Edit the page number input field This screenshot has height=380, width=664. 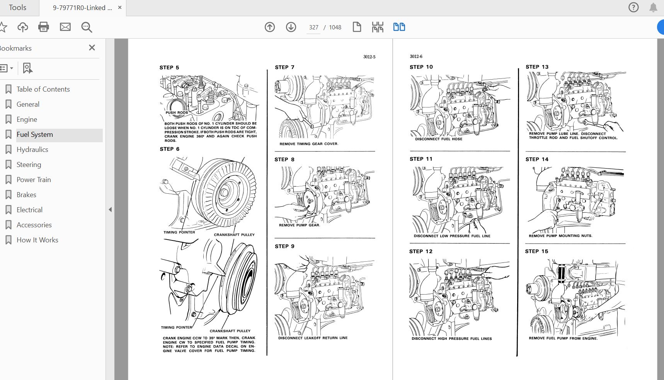point(313,27)
